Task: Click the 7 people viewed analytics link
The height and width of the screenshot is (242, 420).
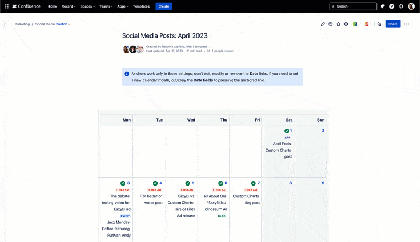Action: coord(220,51)
